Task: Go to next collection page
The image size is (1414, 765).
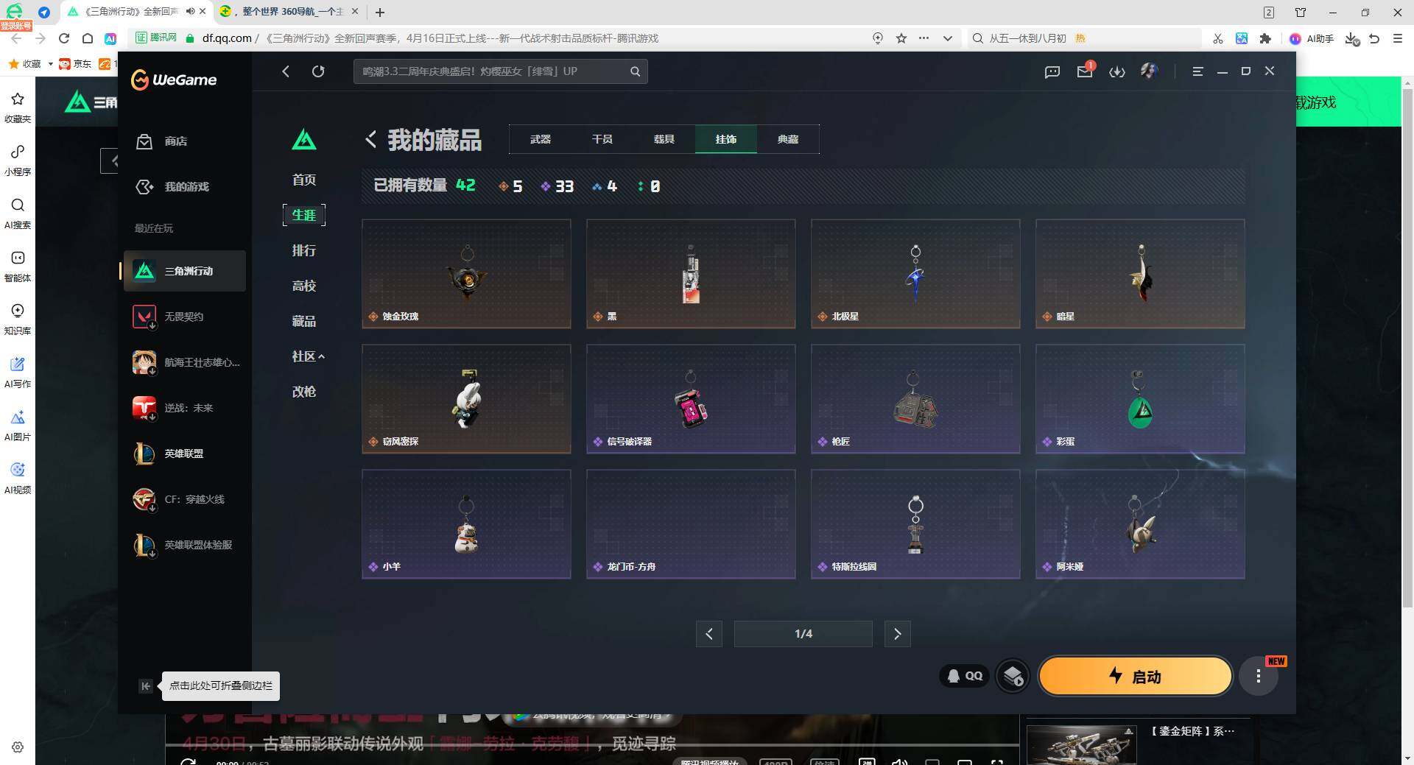Action: coord(897,634)
